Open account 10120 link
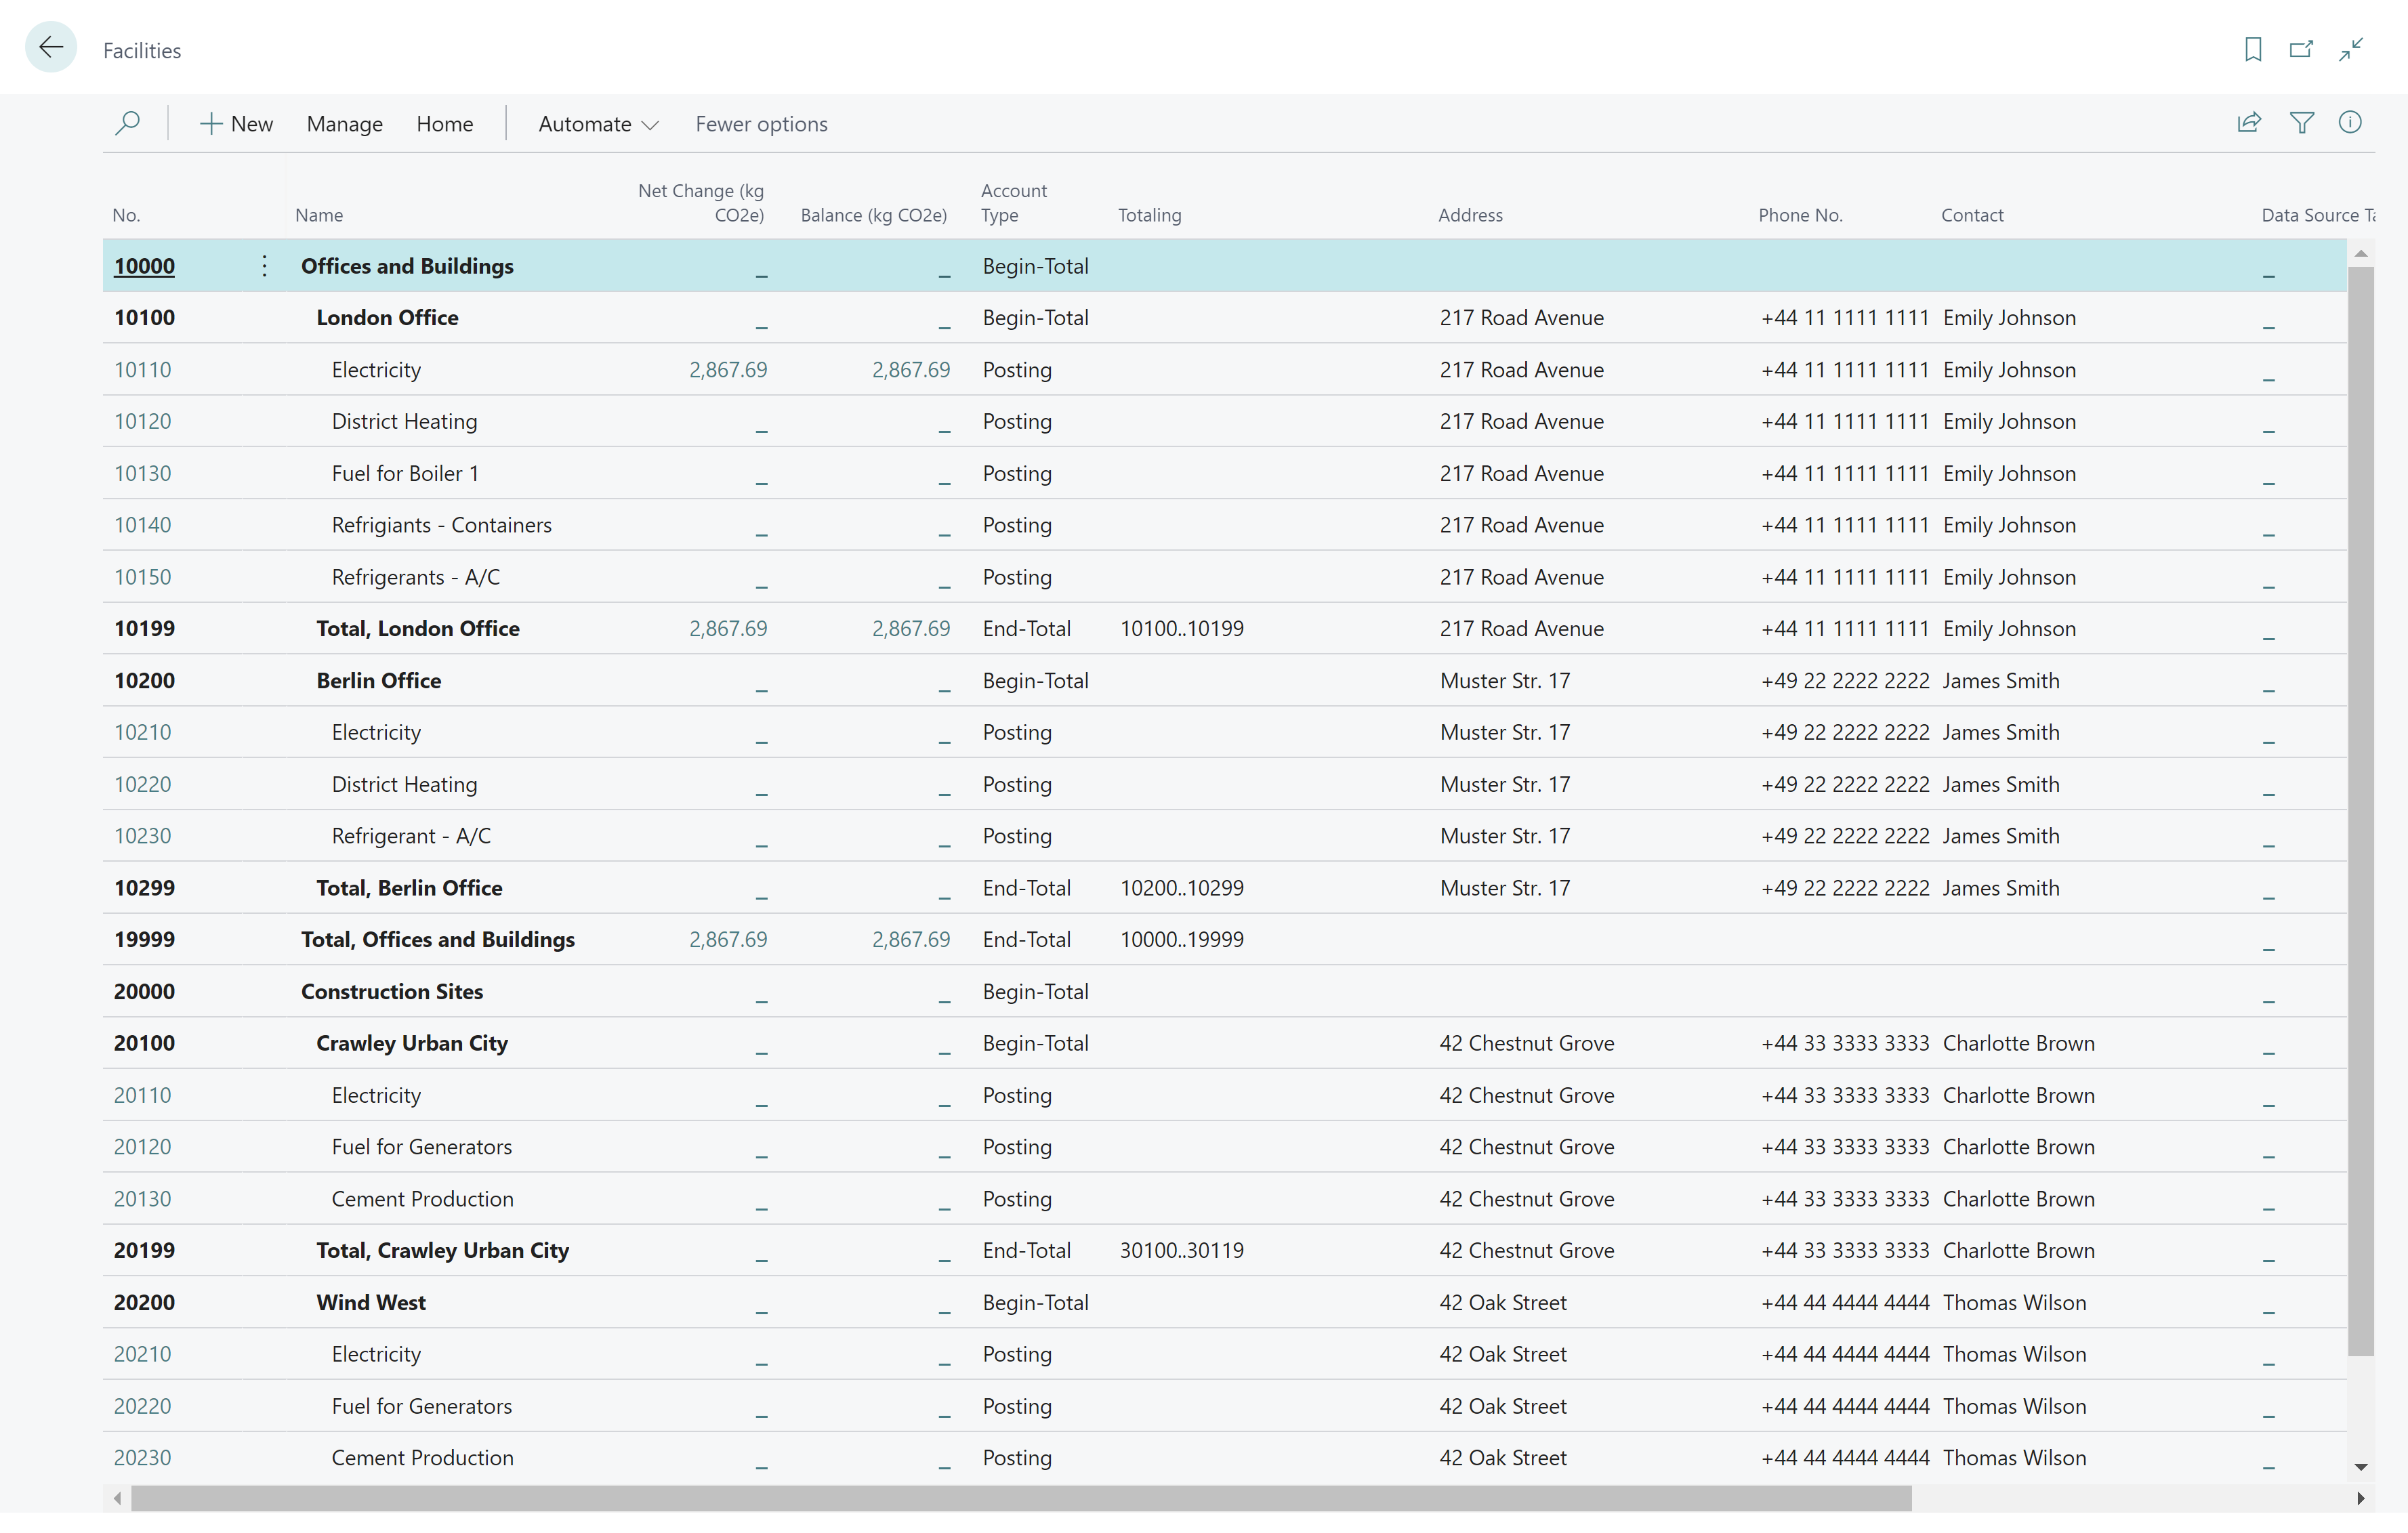Viewport: 2408px width, 1533px height. 142,421
